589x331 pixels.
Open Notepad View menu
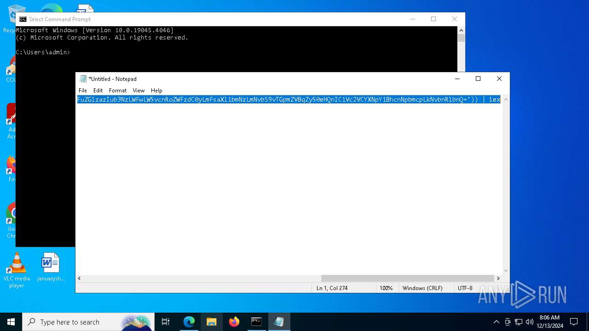coord(139,91)
